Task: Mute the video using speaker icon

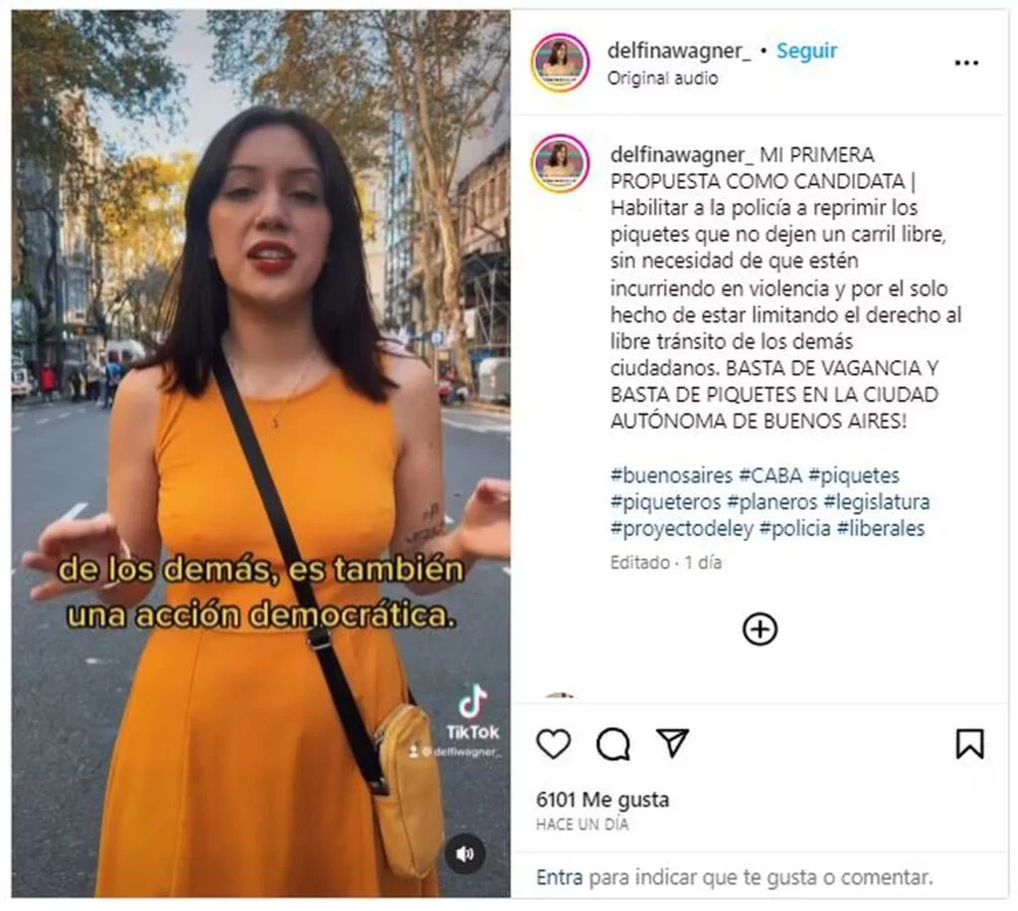Action: pyautogui.click(x=464, y=853)
